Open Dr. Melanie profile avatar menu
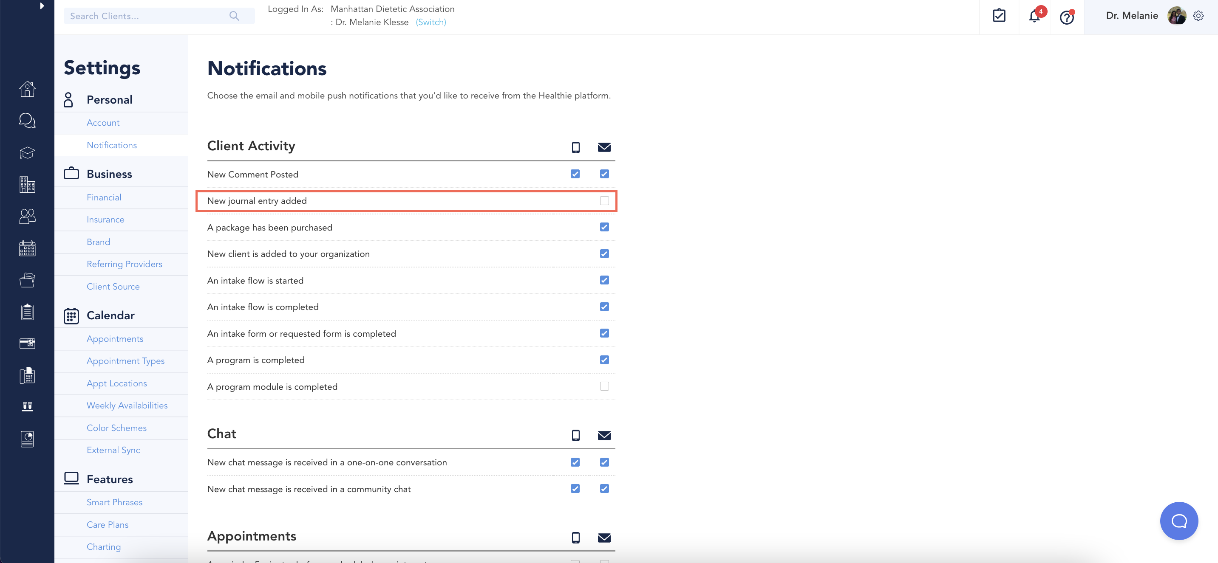The width and height of the screenshot is (1218, 563). coord(1176,16)
